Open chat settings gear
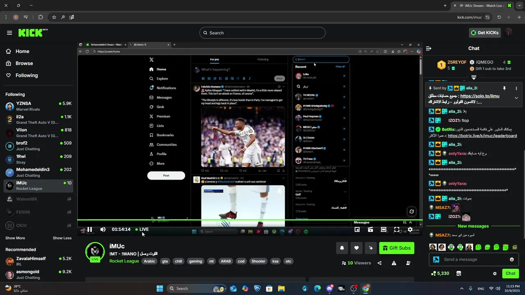Viewport: 525px width, 295px height. pyautogui.click(x=495, y=273)
